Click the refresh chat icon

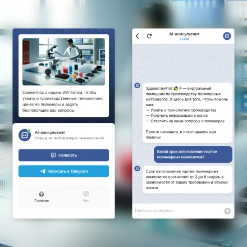tap(149, 36)
